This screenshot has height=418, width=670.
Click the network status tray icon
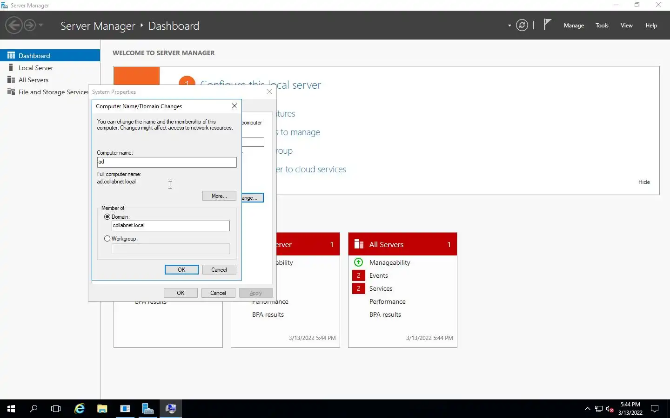click(599, 409)
